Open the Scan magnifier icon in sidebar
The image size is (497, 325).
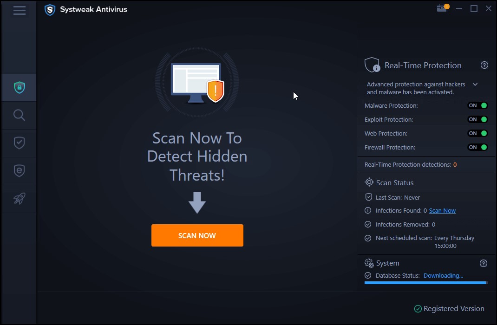click(x=19, y=115)
